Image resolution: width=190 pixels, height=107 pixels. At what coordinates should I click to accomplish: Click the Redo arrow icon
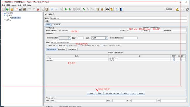(34, 9)
